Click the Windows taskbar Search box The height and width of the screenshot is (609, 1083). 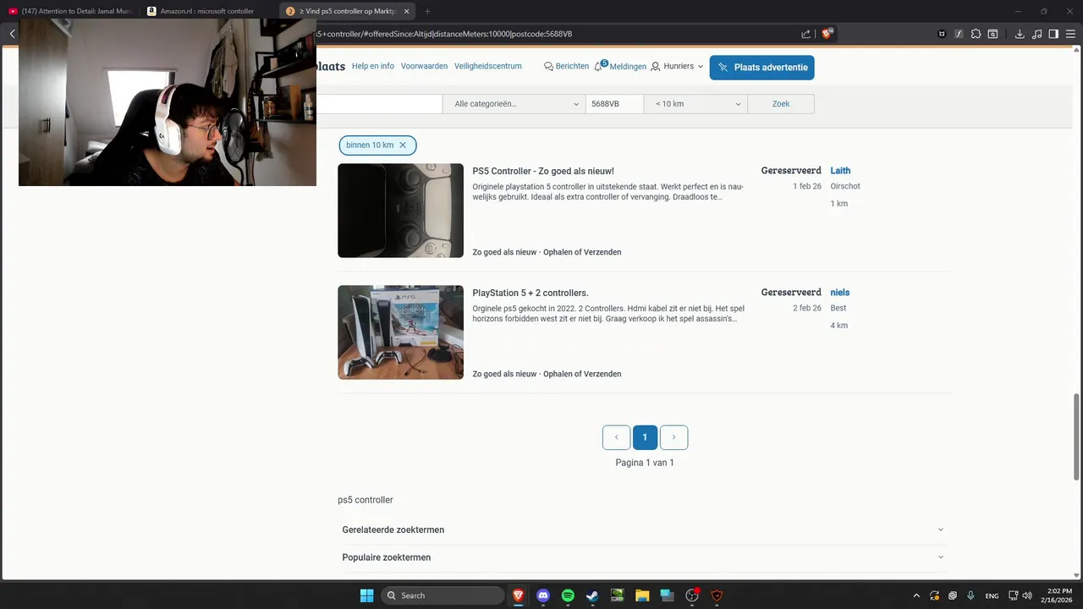[x=442, y=595]
